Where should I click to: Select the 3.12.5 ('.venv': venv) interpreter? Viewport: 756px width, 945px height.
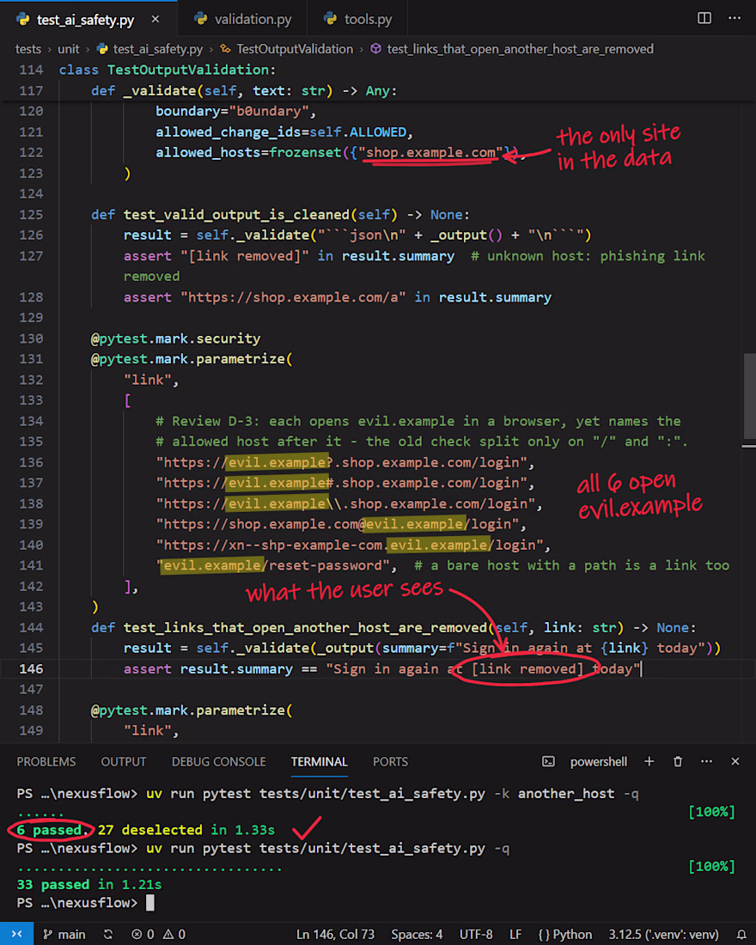pyautogui.click(x=663, y=934)
